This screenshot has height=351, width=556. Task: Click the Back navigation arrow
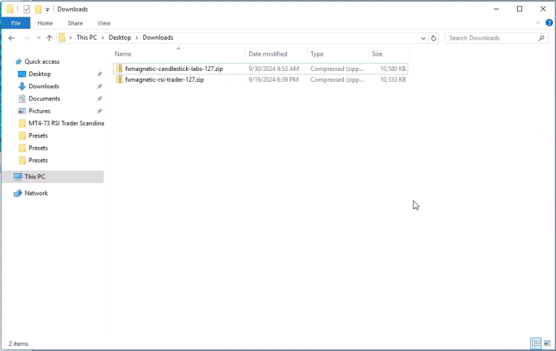pyautogui.click(x=12, y=38)
